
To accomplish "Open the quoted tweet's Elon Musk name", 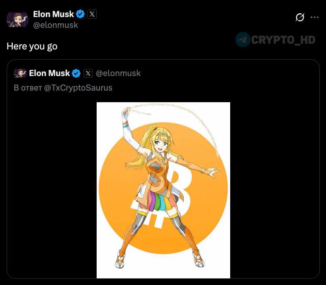I will [x=49, y=73].
